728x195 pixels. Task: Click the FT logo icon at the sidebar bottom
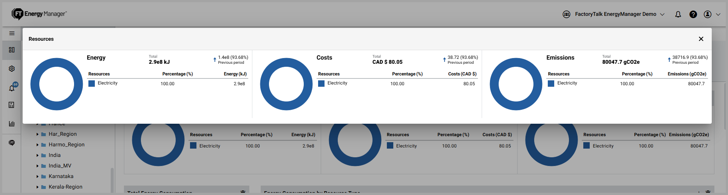(12, 143)
